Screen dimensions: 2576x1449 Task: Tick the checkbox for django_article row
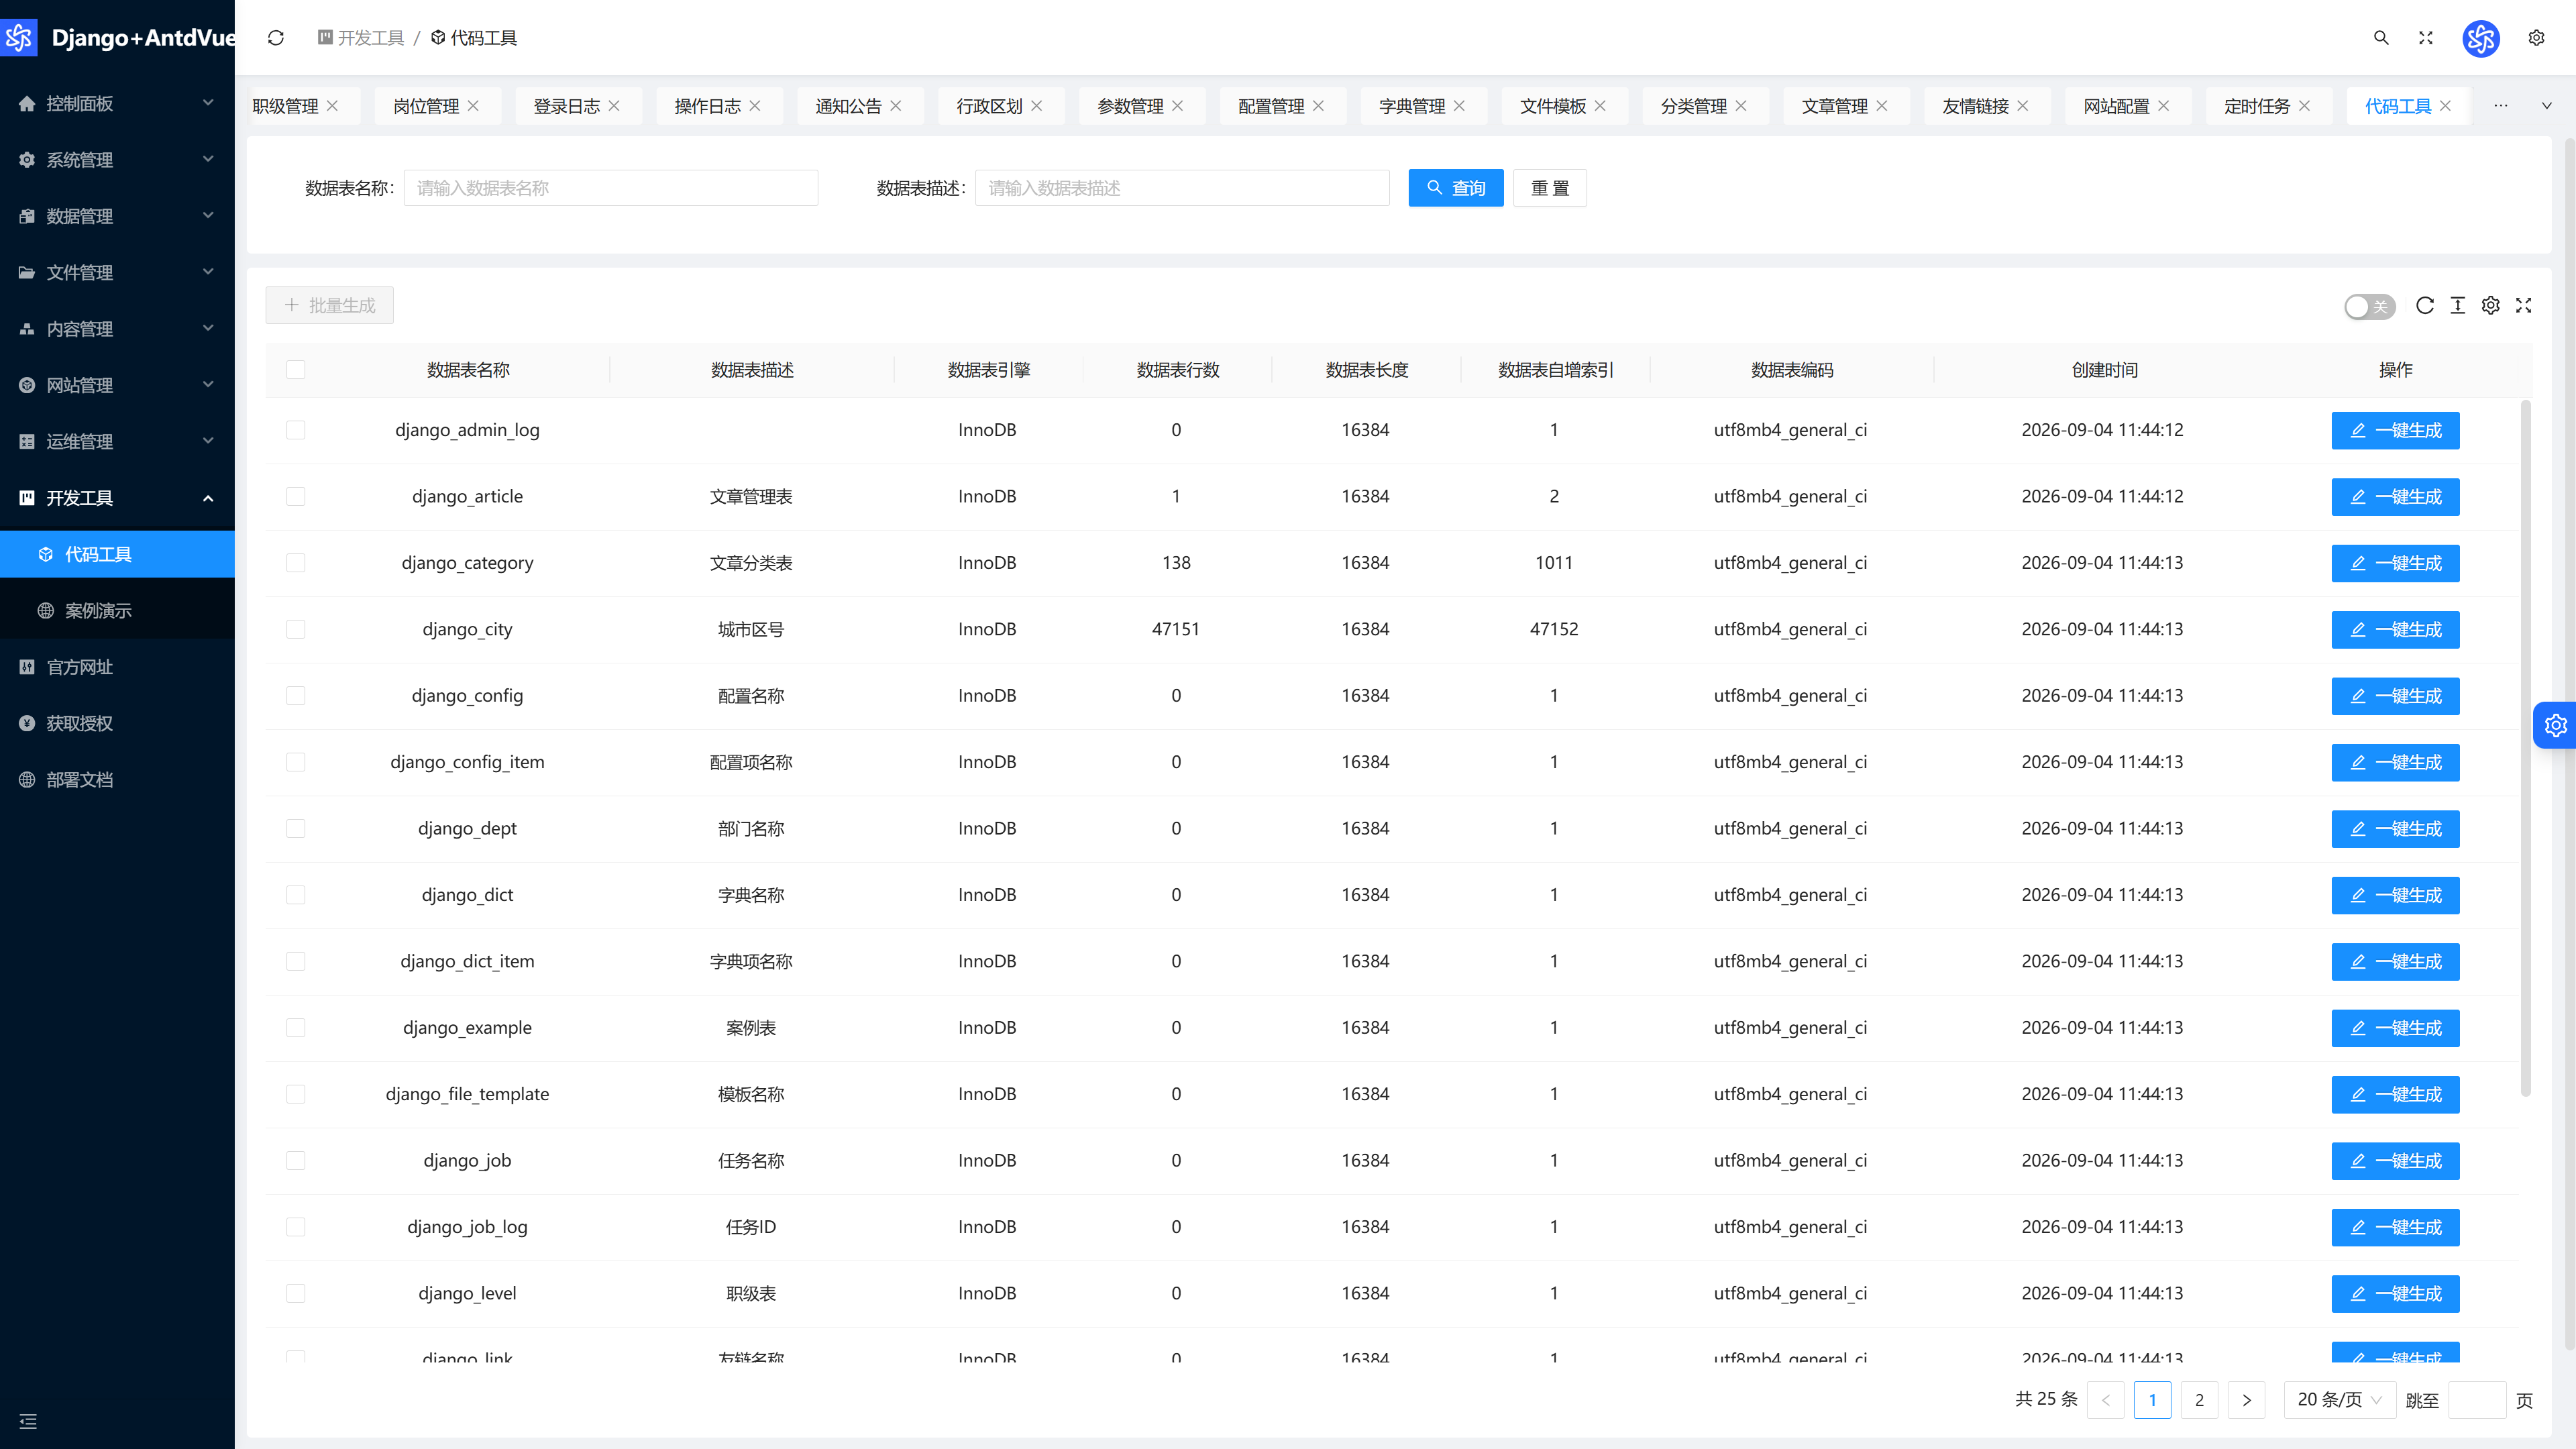(296, 497)
